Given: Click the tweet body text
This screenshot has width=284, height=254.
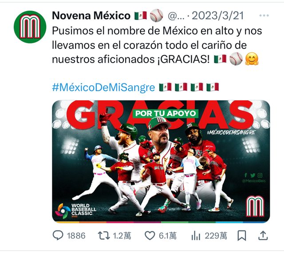Looking at the screenshot, I should point(157,45).
